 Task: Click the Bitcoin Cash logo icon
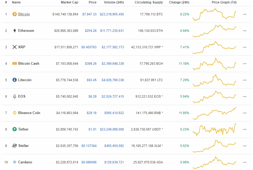[14, 64]
